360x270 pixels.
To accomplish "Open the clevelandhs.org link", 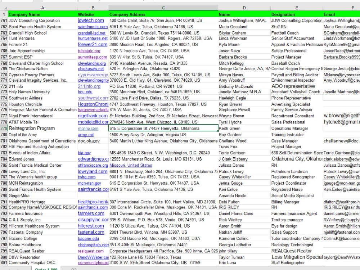I will (x=92, y=63).
